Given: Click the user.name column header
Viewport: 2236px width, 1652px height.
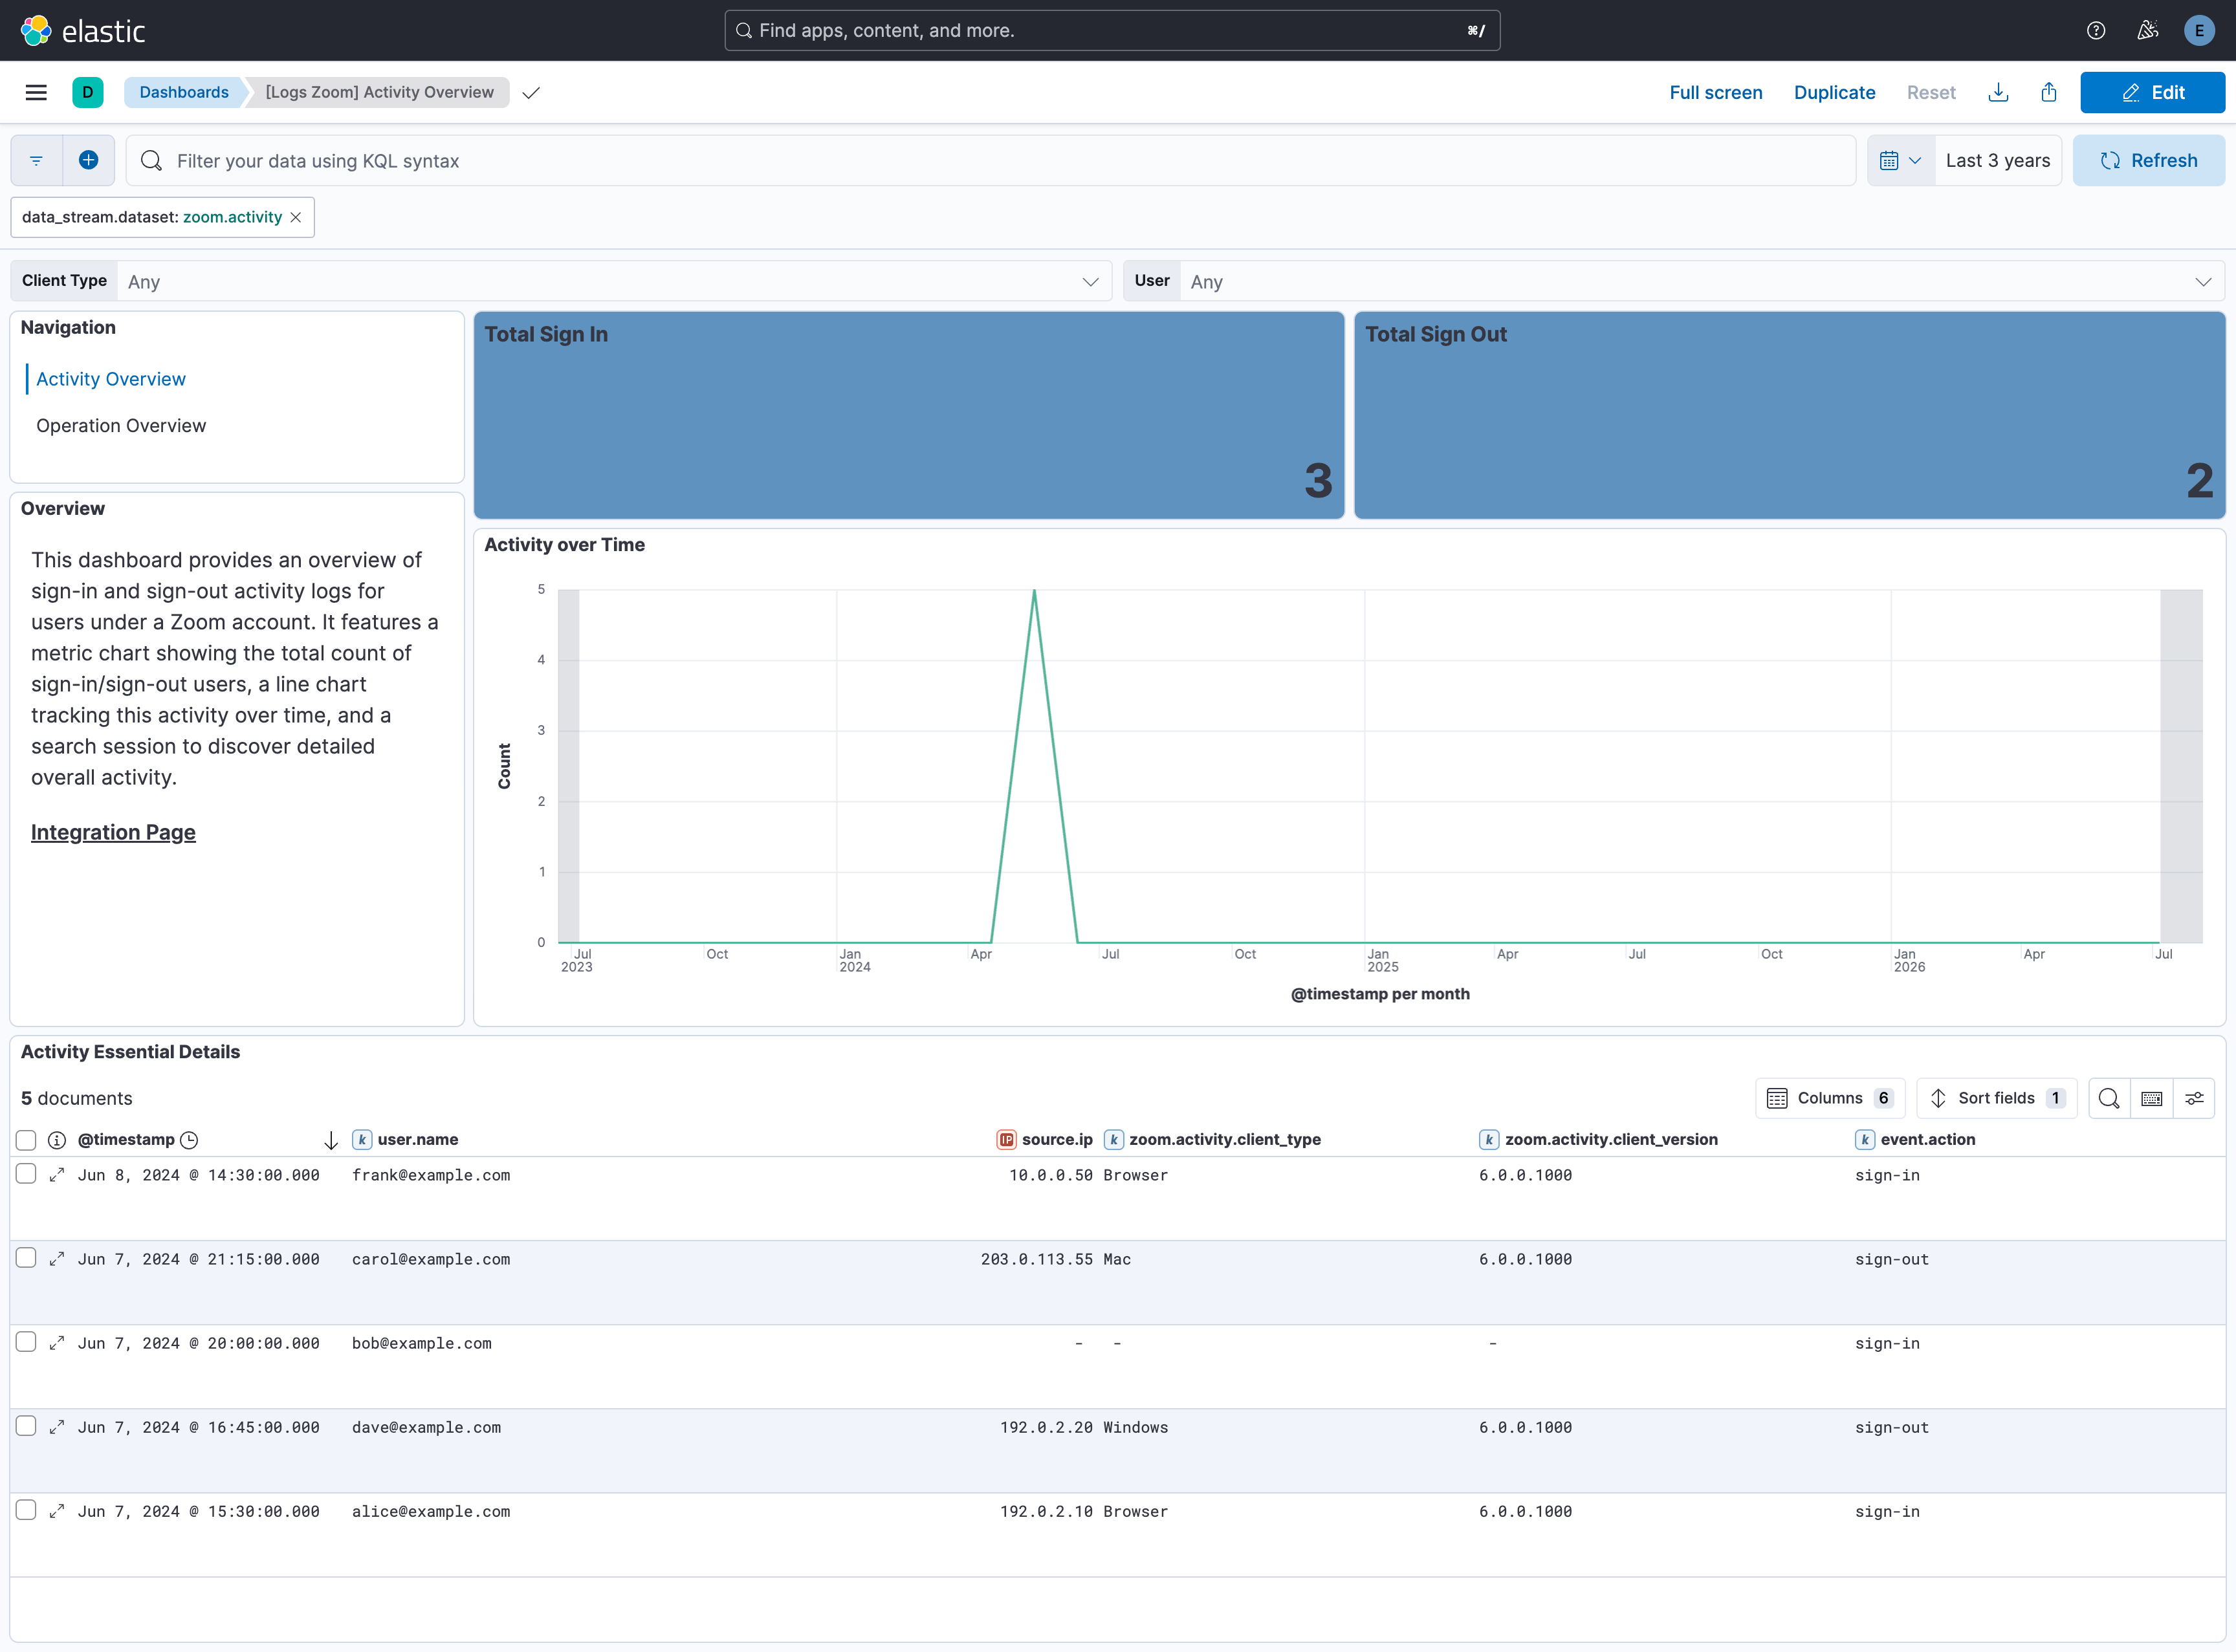Looking at the screenshot, I should click(x=418, y=1140).
